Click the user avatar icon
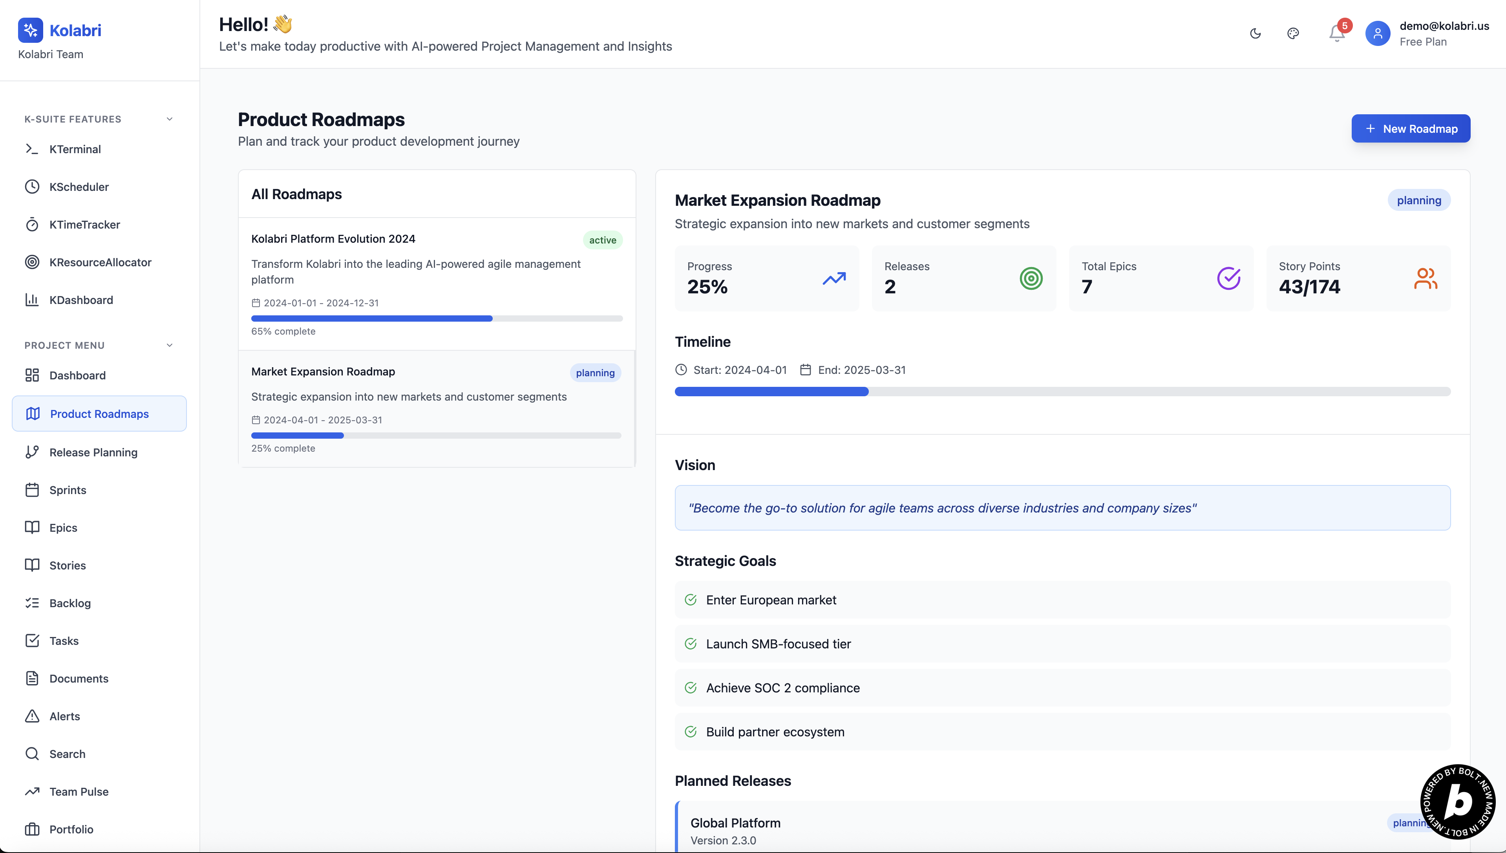The image size is (1506, 853). point(1377,33)
